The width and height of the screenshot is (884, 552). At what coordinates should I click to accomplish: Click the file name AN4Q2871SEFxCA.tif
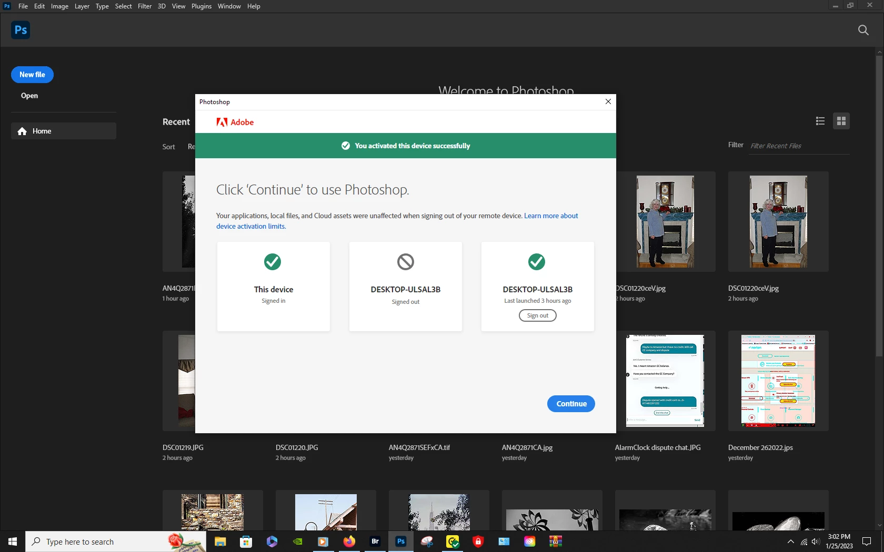[419, 448]
